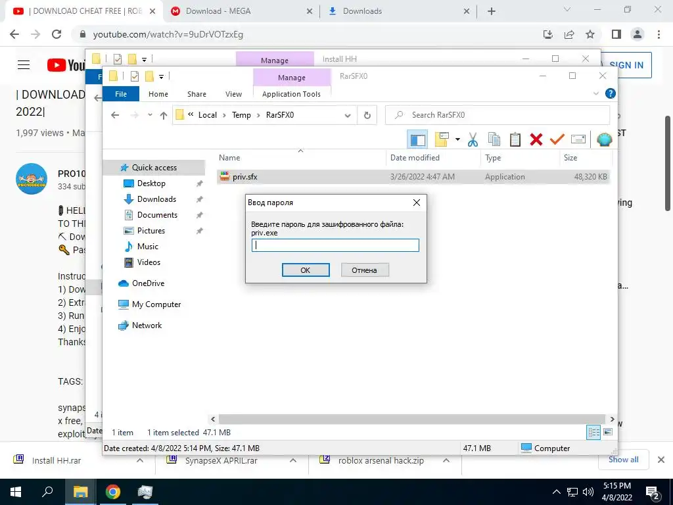The image size is (673, 505).
Task: Select Network in the navigation pane
Action: pos(147,325)
